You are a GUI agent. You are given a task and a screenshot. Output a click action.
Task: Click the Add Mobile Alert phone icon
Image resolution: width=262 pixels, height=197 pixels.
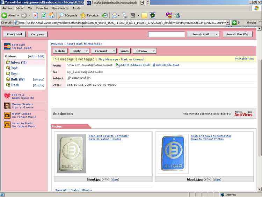[x=154, y=65]
